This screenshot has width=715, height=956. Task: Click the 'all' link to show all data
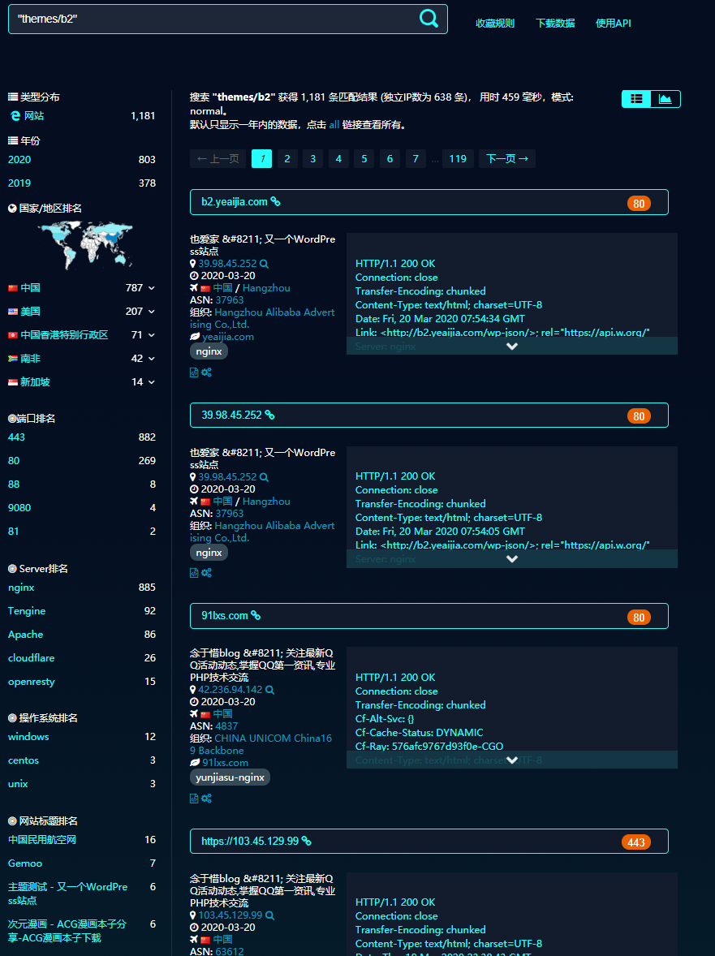click(334, 125)
